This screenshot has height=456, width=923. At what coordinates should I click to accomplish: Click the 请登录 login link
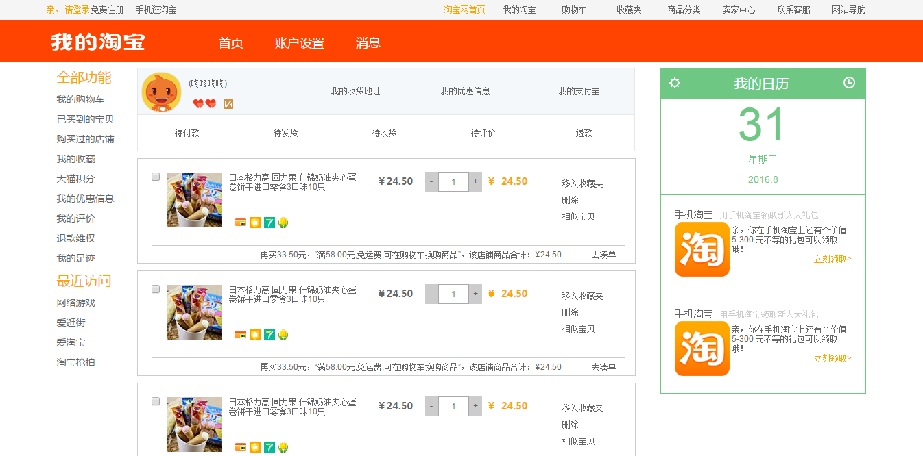[77, 10]
